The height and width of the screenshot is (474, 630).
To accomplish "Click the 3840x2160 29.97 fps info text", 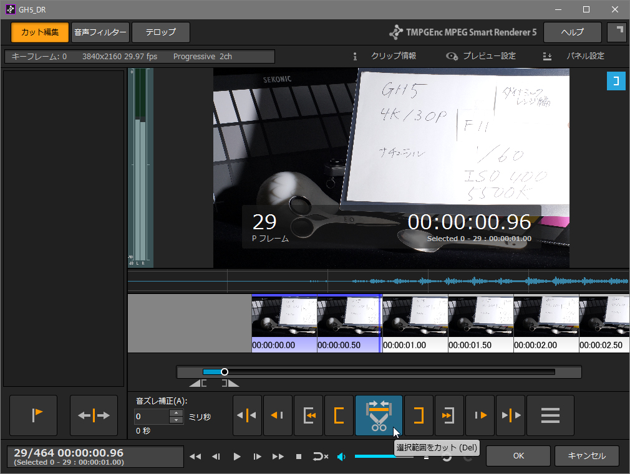I will tap(120, 57).
